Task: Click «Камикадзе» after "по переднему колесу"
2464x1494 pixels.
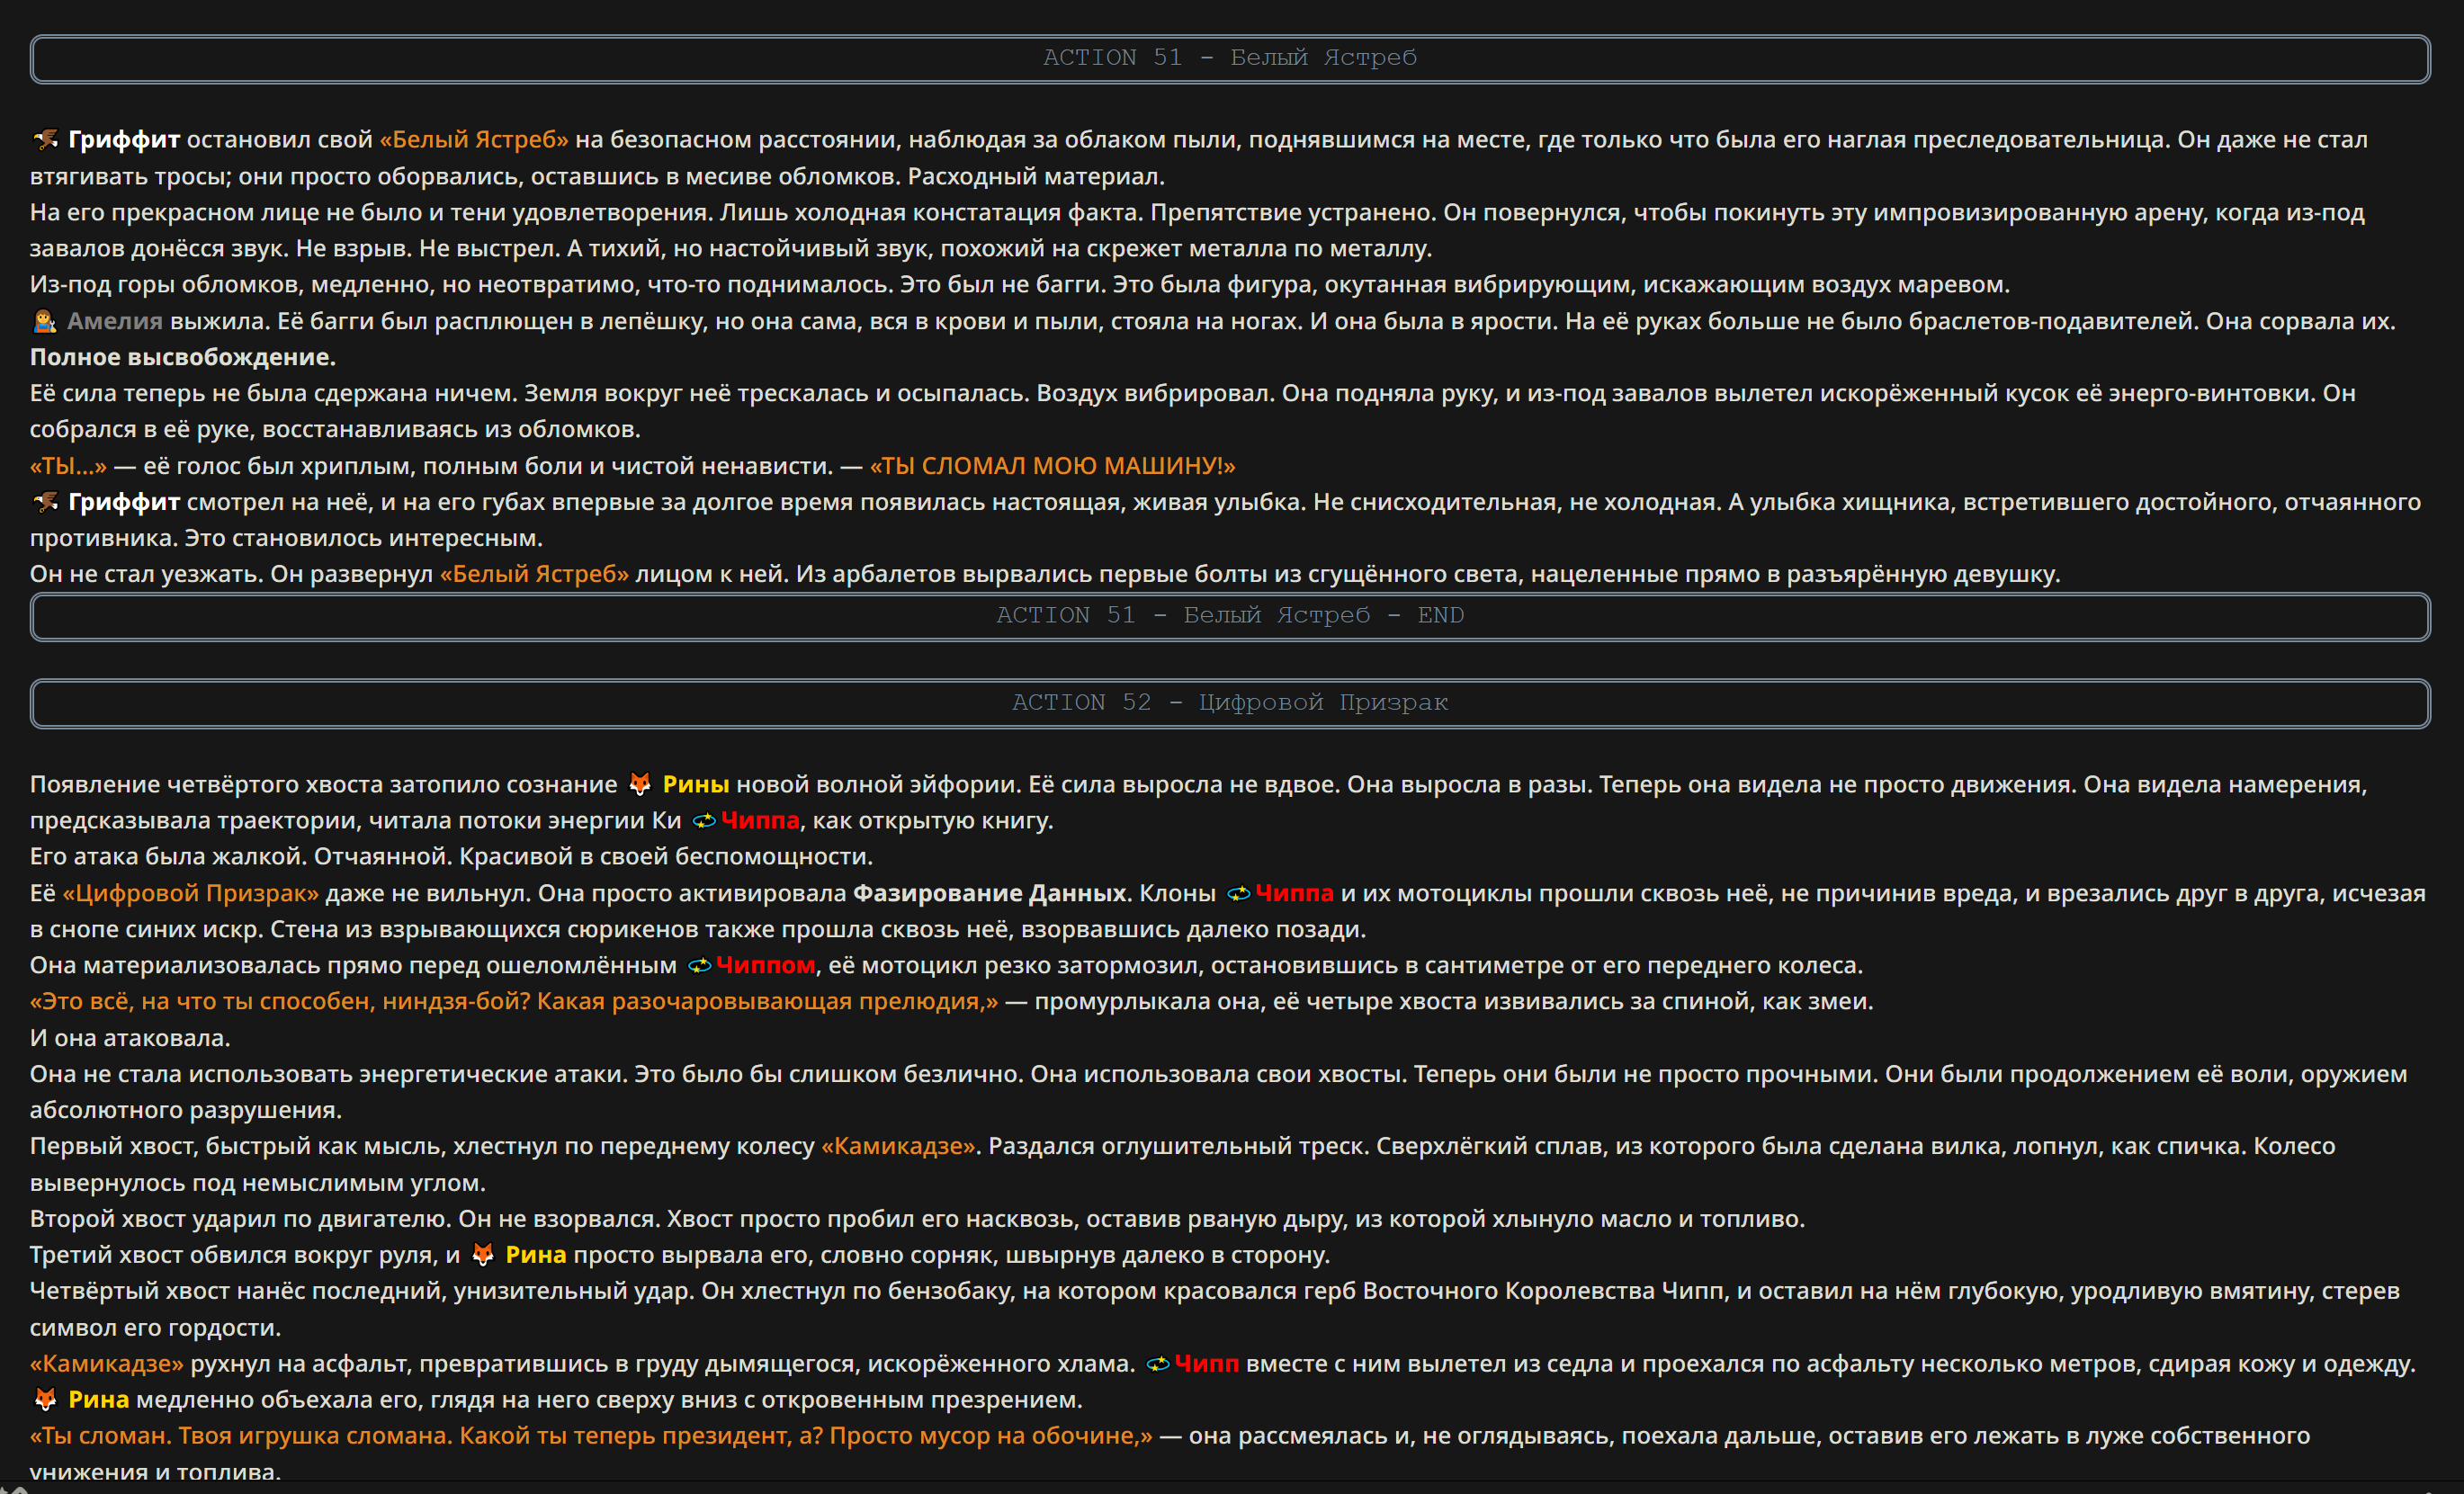Action: 898,1146
